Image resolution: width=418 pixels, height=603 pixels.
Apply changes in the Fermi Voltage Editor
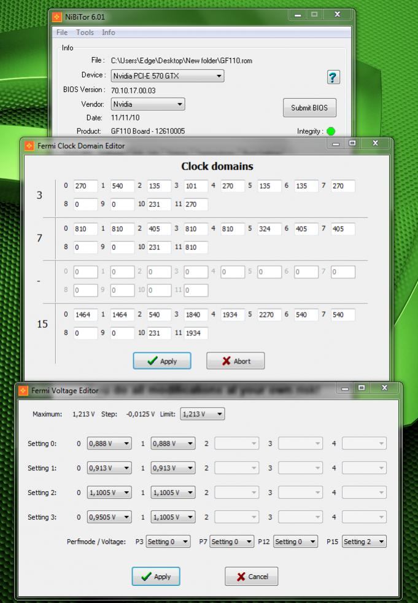pos(156,577)
